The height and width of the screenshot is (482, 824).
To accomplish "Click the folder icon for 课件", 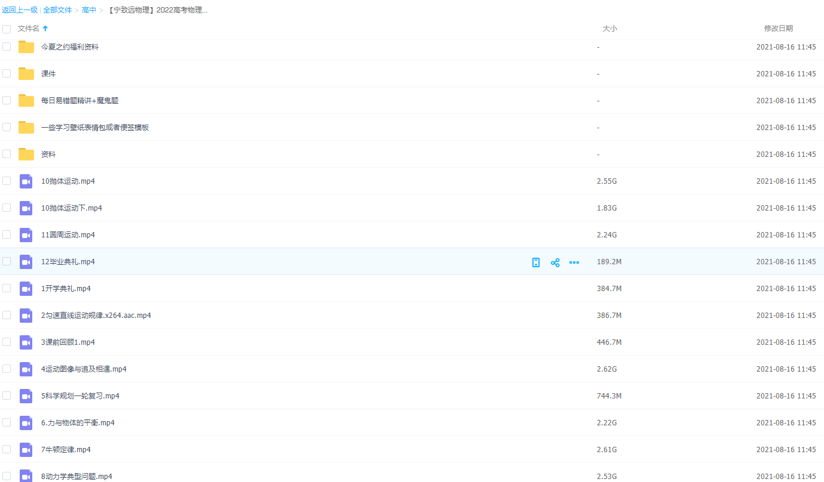I will (26, 74).
